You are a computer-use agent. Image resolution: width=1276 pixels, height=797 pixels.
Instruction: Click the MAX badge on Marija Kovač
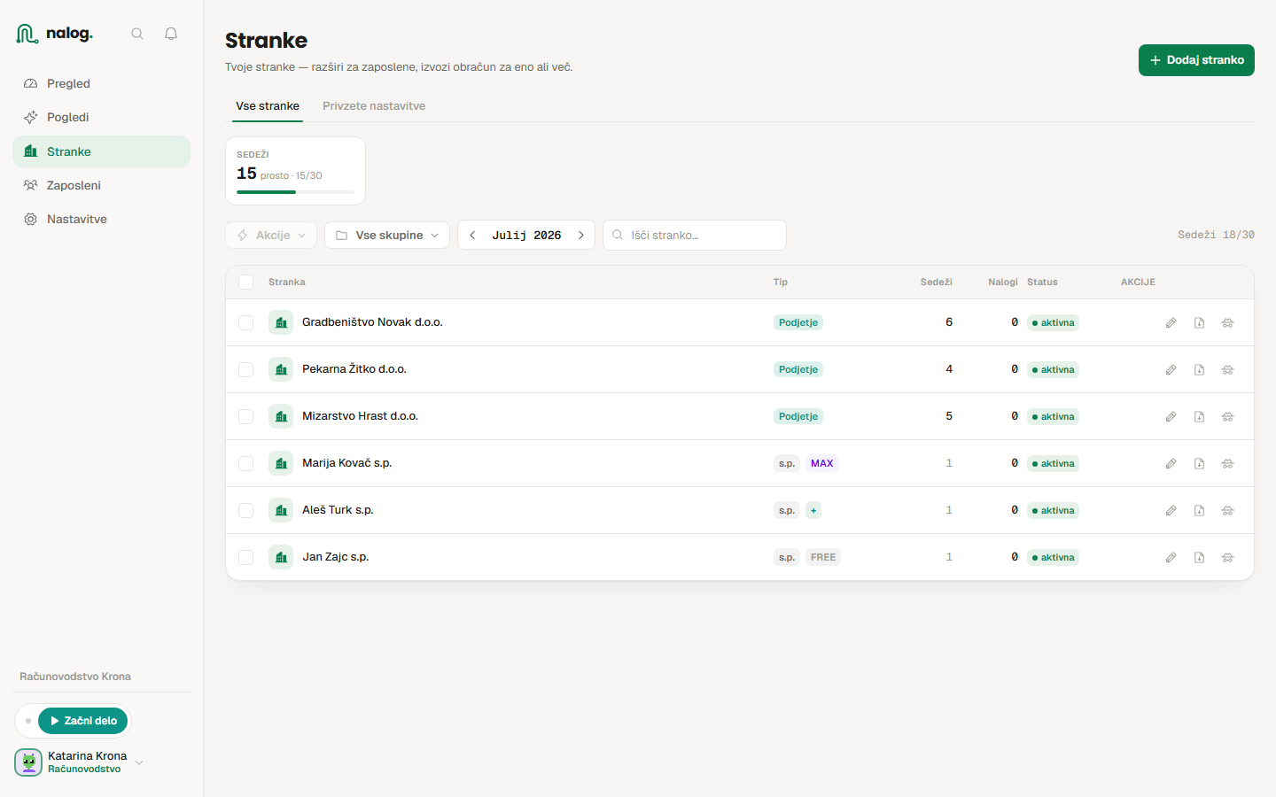point(821,463)
